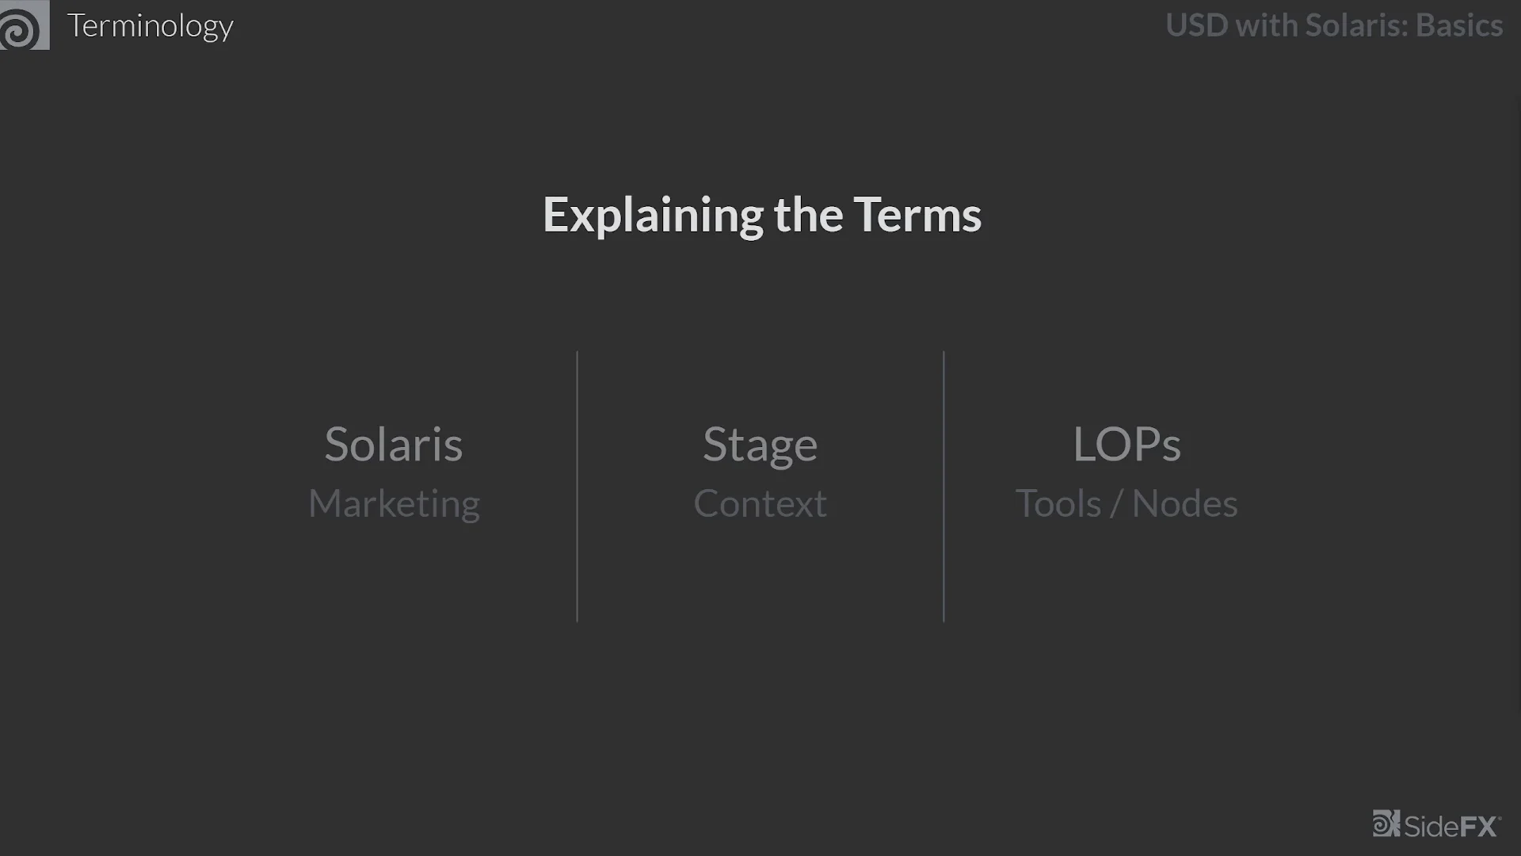The width and height of the screenshot is (1521, 856).
Task: Click the Marketing label under Solaris
Action: point(394,504)
